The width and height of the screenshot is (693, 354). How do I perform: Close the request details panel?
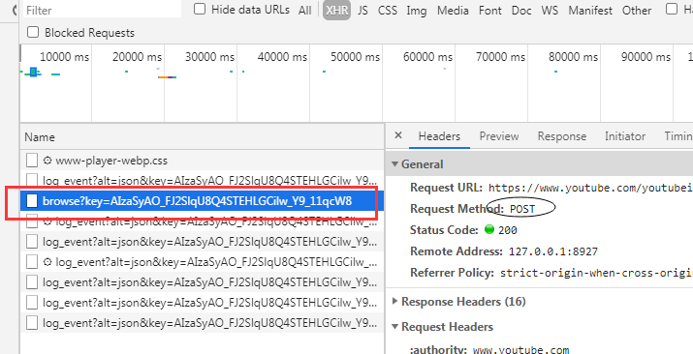(x=397, y=135)
